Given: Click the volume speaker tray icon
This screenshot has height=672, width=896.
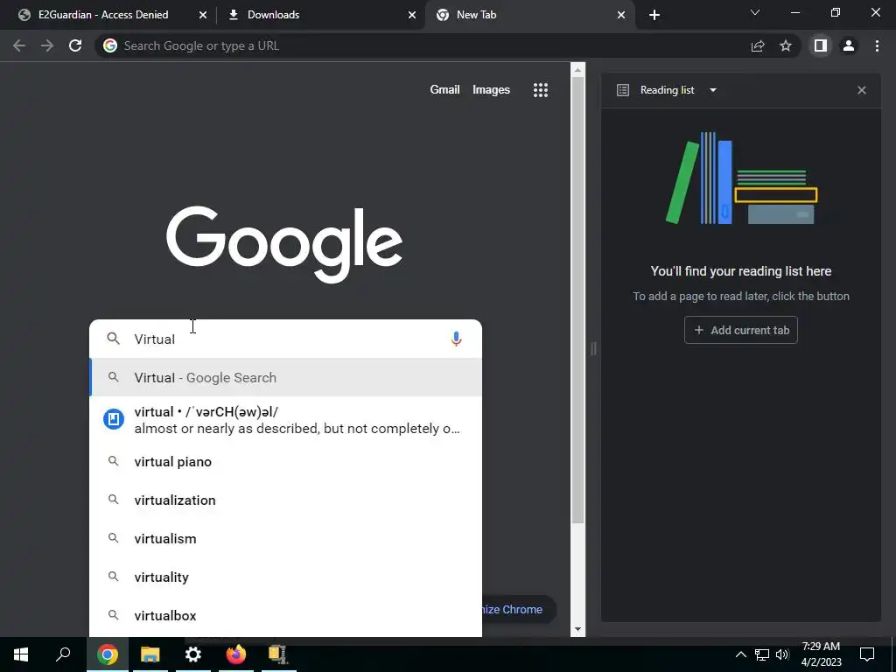Looking at the screenshot, I should [782, 654].
